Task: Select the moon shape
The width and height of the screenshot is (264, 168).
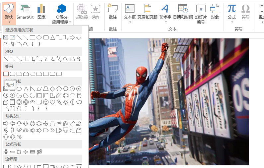Action: 72,102
